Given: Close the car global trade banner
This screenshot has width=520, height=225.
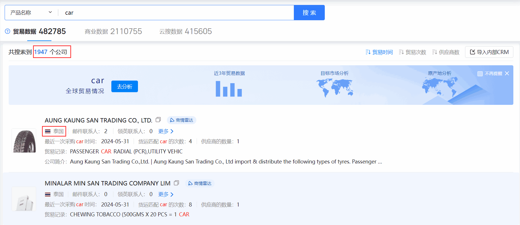Looking at the screenshot, I should click(507, 74).
